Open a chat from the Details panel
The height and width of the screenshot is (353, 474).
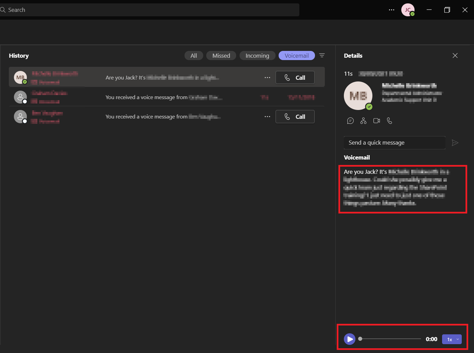350,120
